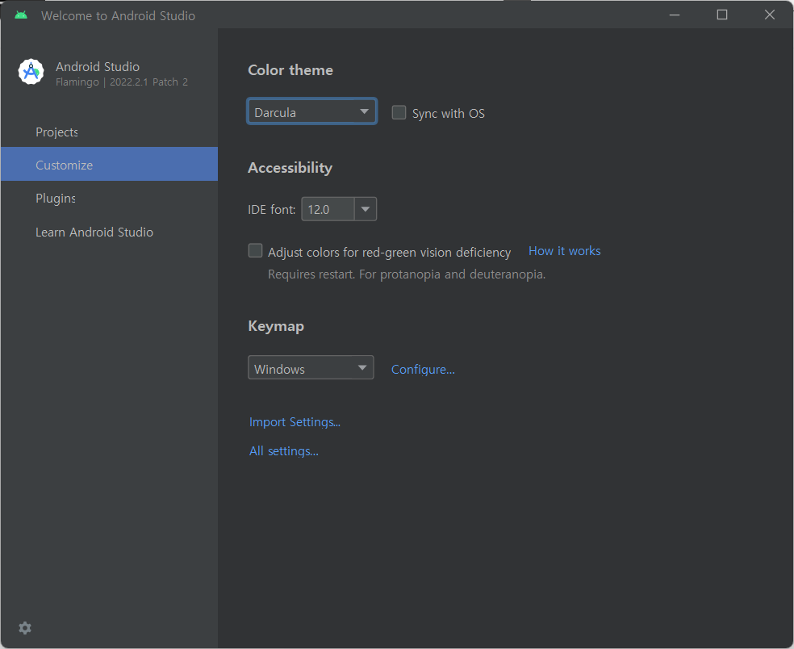The height and width of the screenshot is (649, 794).
Task: Go to the Projects section
Action: (x=110, y=132)
